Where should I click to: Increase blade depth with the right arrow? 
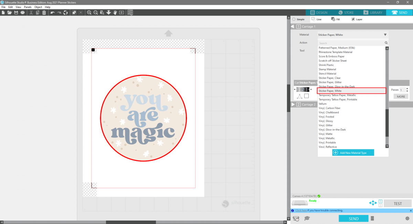pos(311,90)
